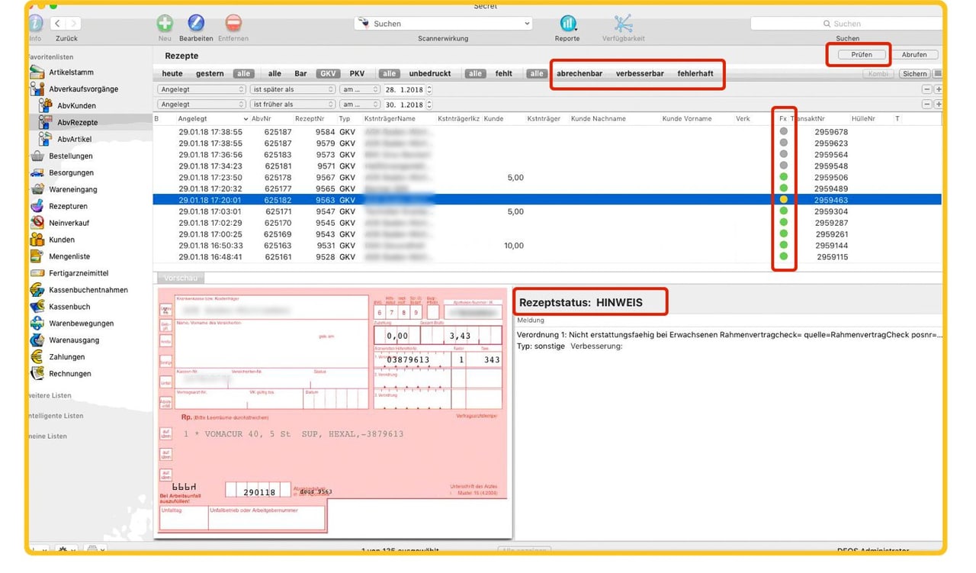Open the Suchen scanner action dropdown
Screen dimensions: 976x573
[x=443, y=24]
